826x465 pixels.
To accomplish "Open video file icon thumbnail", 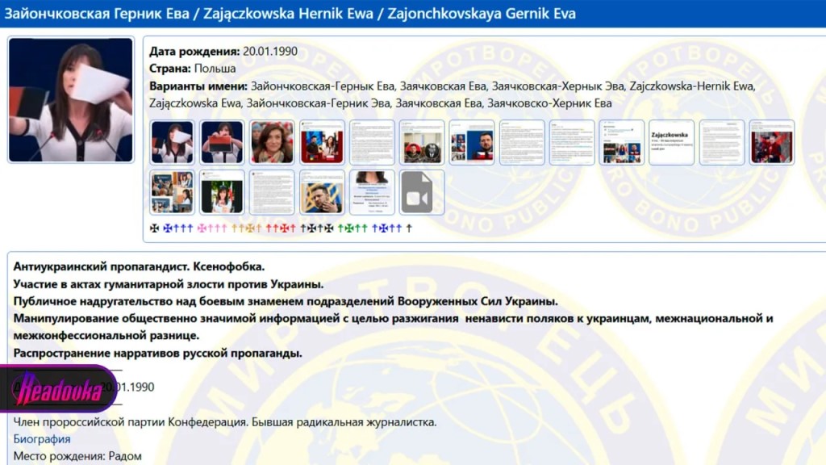I will [421, 192].
